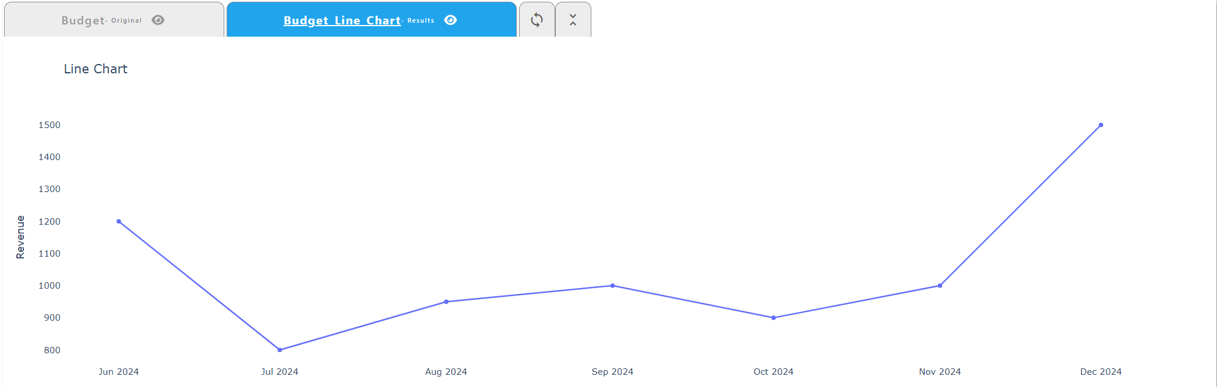The height and width of the screenshot is (387, 1217).
Task: Select the 800 y-axis tick label
Action: point(52,350)
